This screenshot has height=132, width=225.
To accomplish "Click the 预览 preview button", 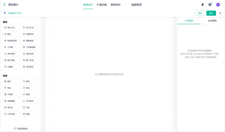I will [x=200, y=13].
